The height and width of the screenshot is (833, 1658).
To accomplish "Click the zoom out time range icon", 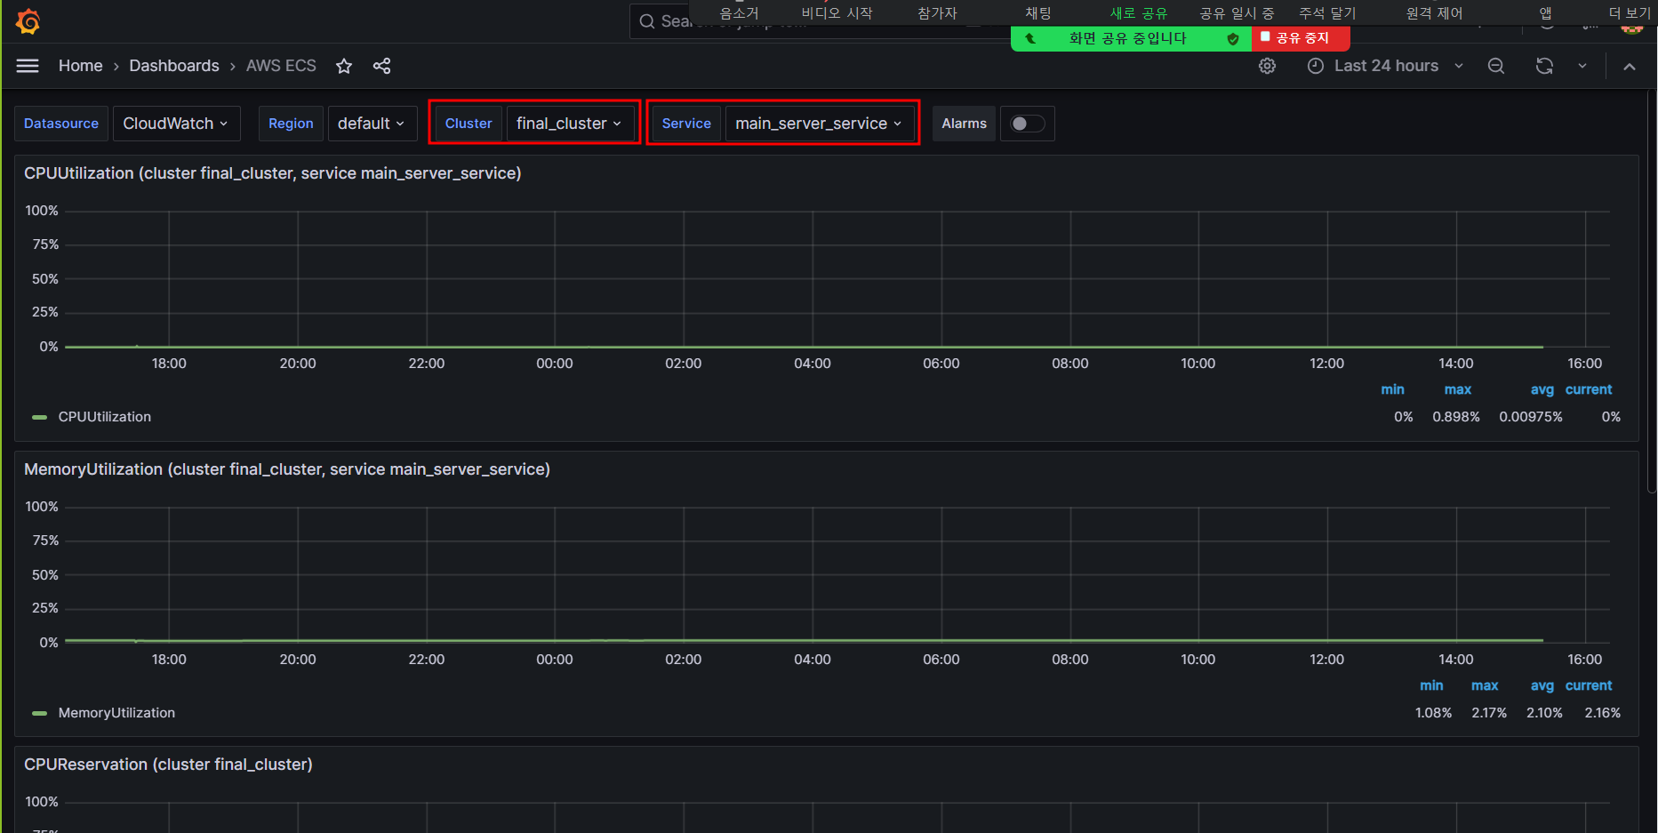I will click(x=1496, y=66).
